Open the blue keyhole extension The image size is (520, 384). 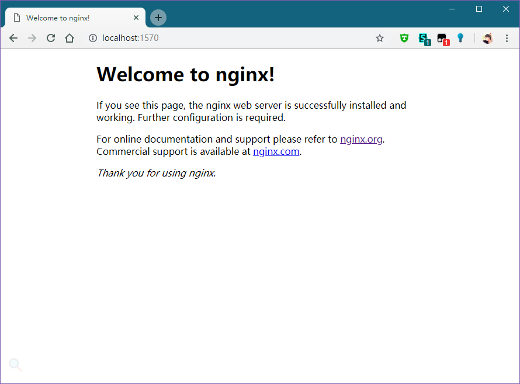pyautogui.click(x=460, y=38)
